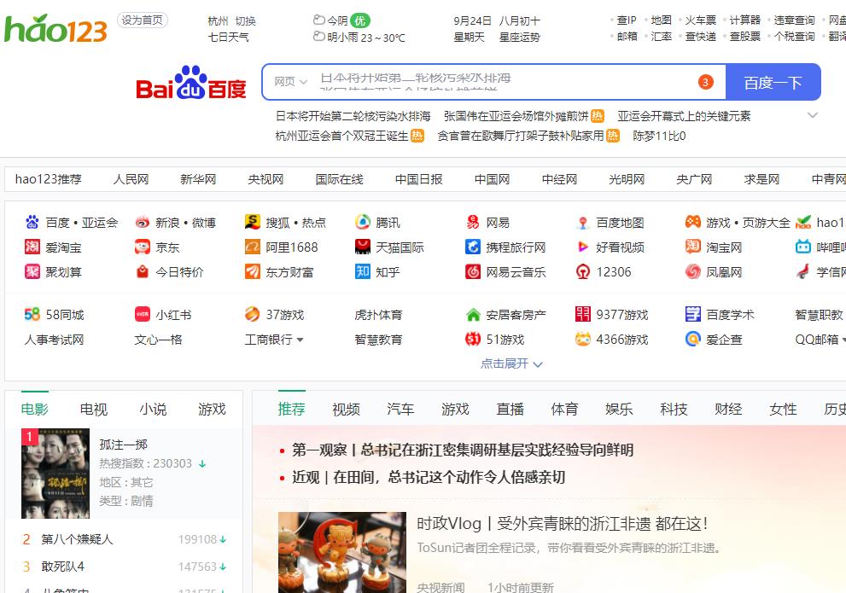Click the hao123 logo

point(56,28)
